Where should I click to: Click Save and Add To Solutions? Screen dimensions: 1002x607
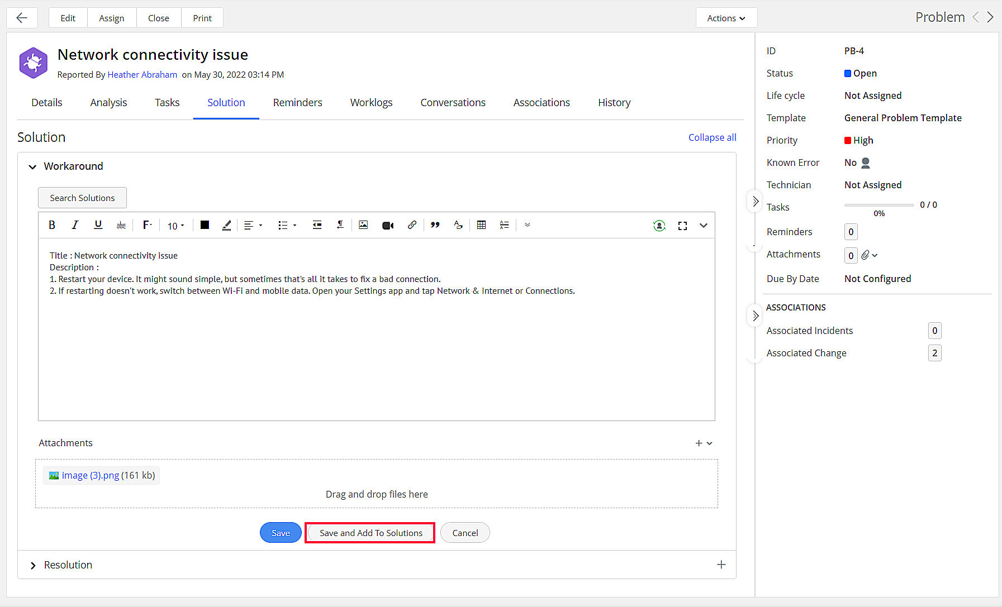[x=371, y=533]
